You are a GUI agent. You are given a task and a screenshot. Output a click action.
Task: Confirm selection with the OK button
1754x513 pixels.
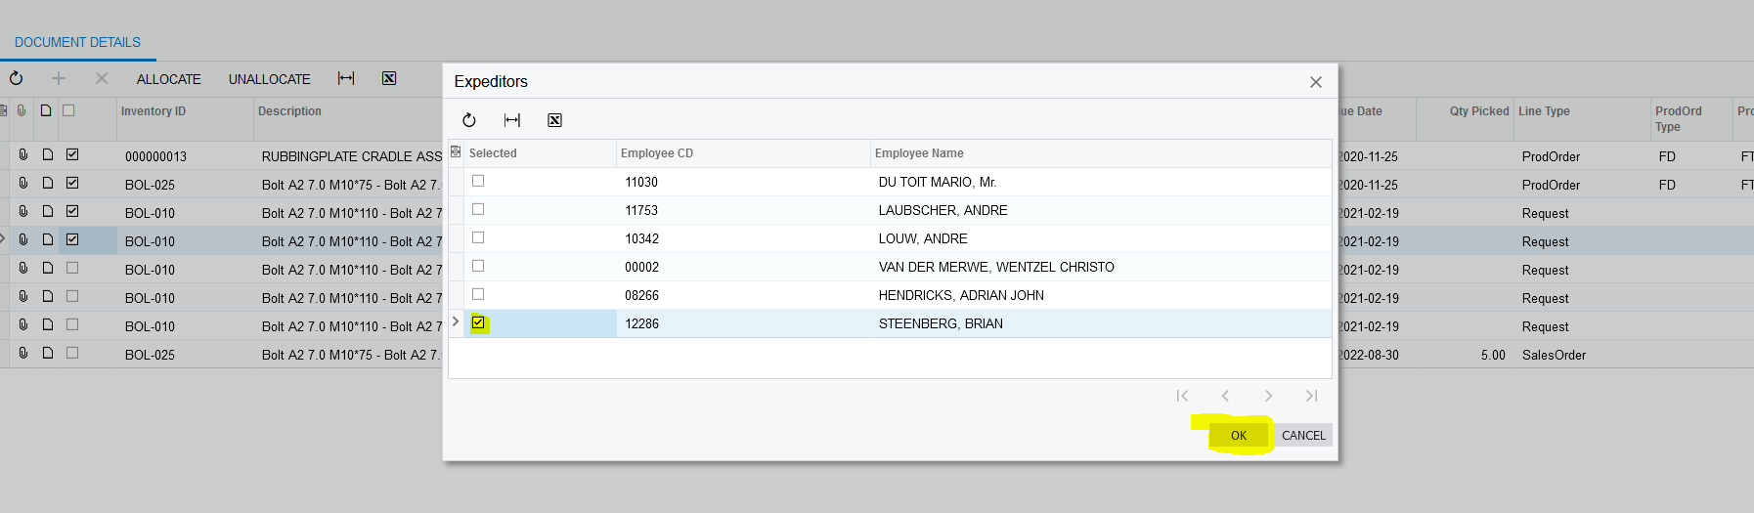[1238, 436]
